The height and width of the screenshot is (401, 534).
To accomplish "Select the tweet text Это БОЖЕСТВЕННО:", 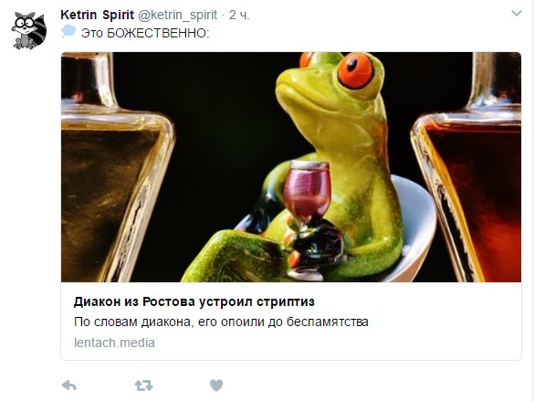I will coord(145,34).
